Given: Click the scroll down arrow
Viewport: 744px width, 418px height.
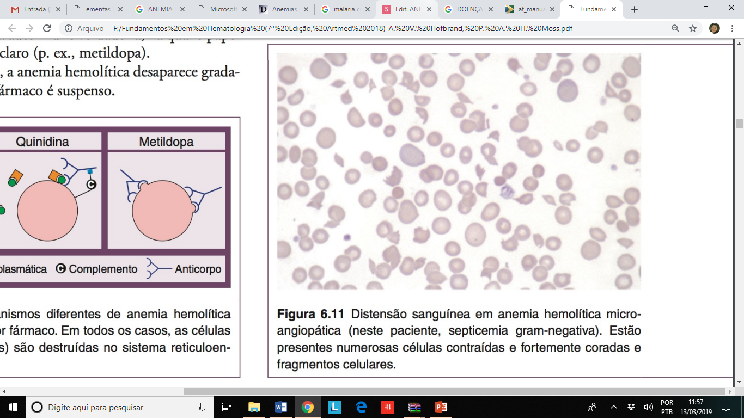Looking at the screenshot, I should coord(739,383).
